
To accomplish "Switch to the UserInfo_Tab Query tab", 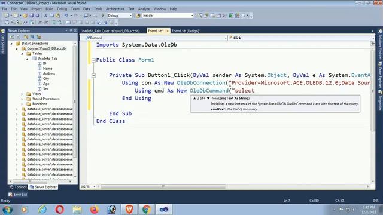I will 110,31.
